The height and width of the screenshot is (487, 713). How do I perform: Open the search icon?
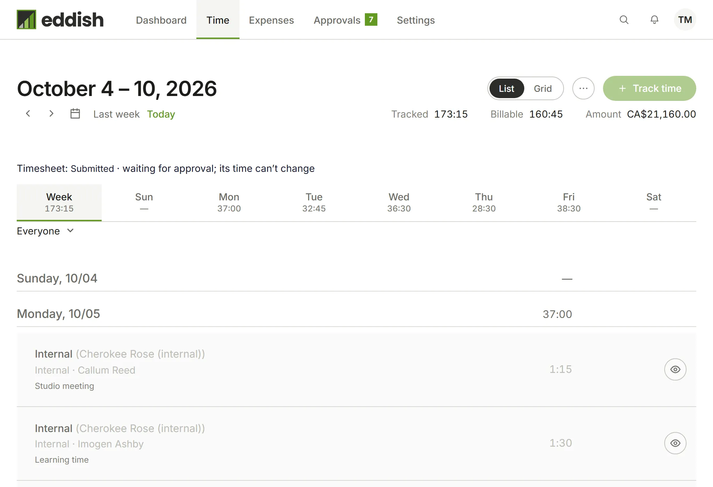tap(624, 20)
